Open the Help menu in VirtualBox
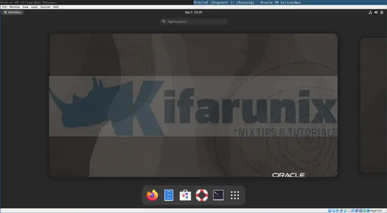Screen dimensions: 387x213 coord(55,7)
